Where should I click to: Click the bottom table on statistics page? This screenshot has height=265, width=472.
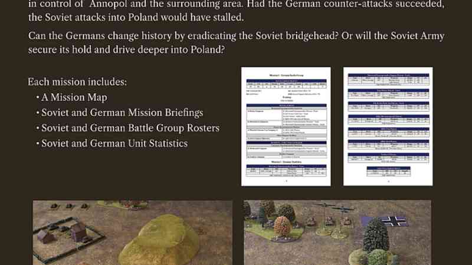click(388, 171)
